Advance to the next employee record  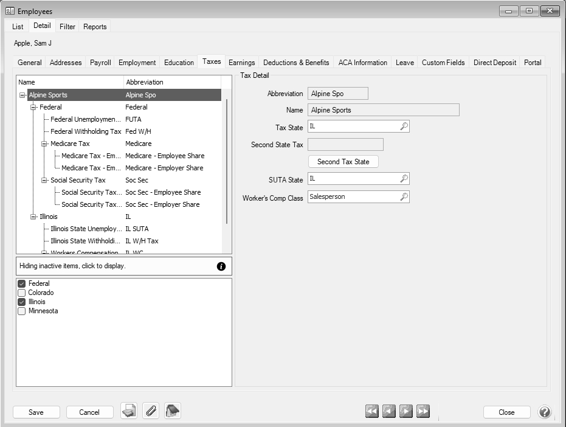point(406,412)
